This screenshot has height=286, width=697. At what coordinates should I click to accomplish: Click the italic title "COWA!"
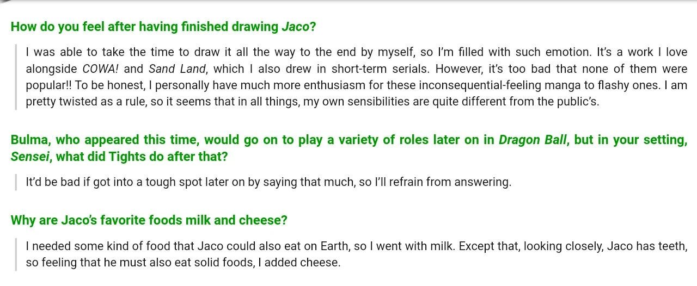pyautogui.click(x=101, y=69)
